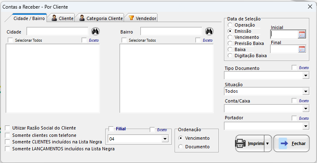This screenshot has height=163, width=317.
Task: Check Somente CLIENTES incluídos na Lista Negra
Action: pyautogui.click(x=7, y=142)
